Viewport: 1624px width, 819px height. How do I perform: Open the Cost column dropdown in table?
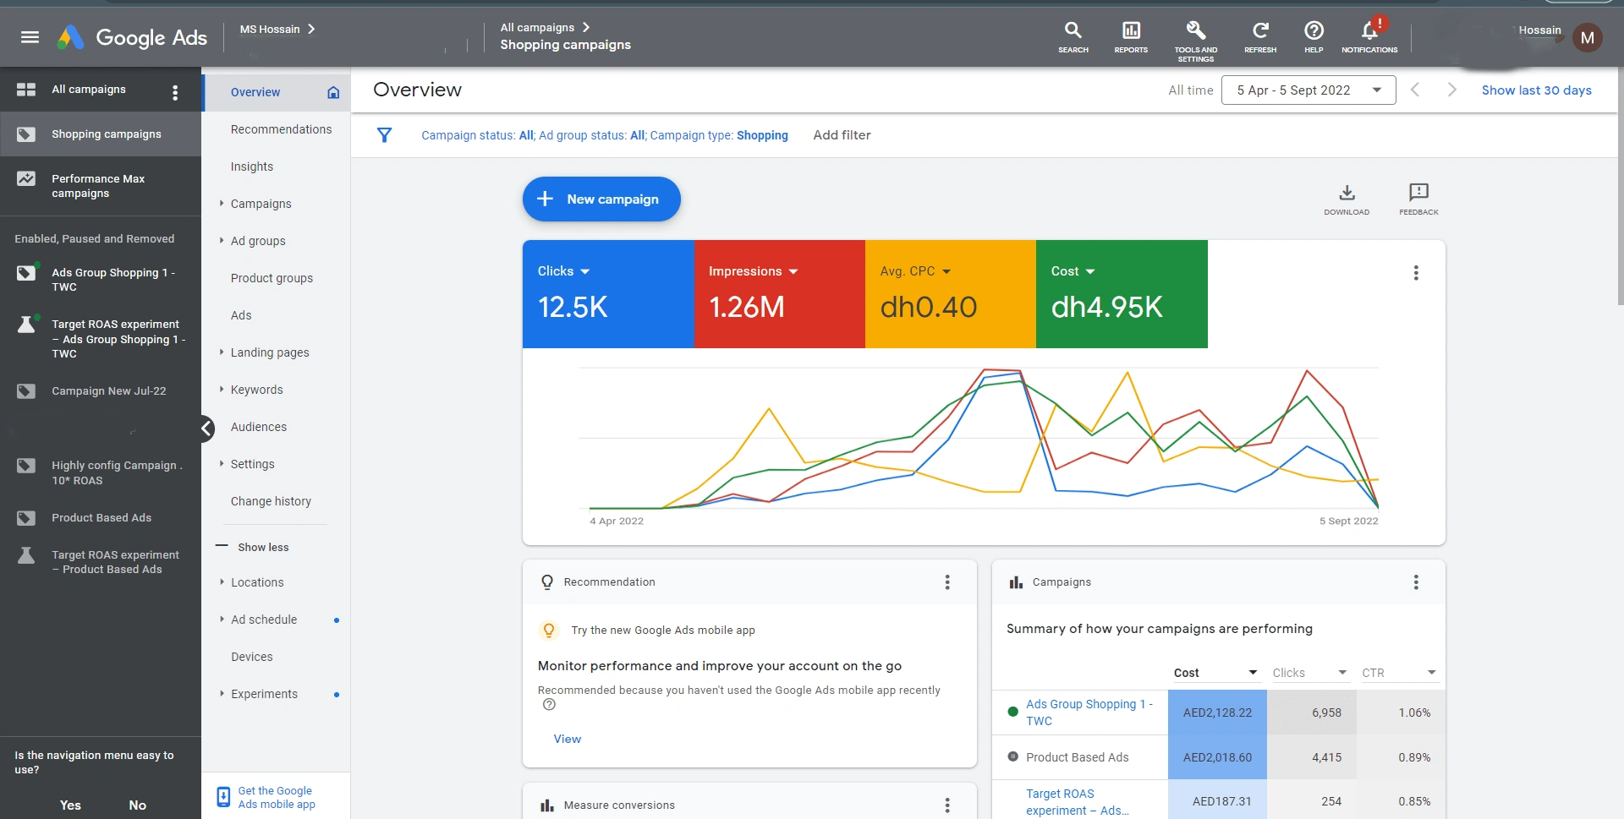[x=1216, y=673]
